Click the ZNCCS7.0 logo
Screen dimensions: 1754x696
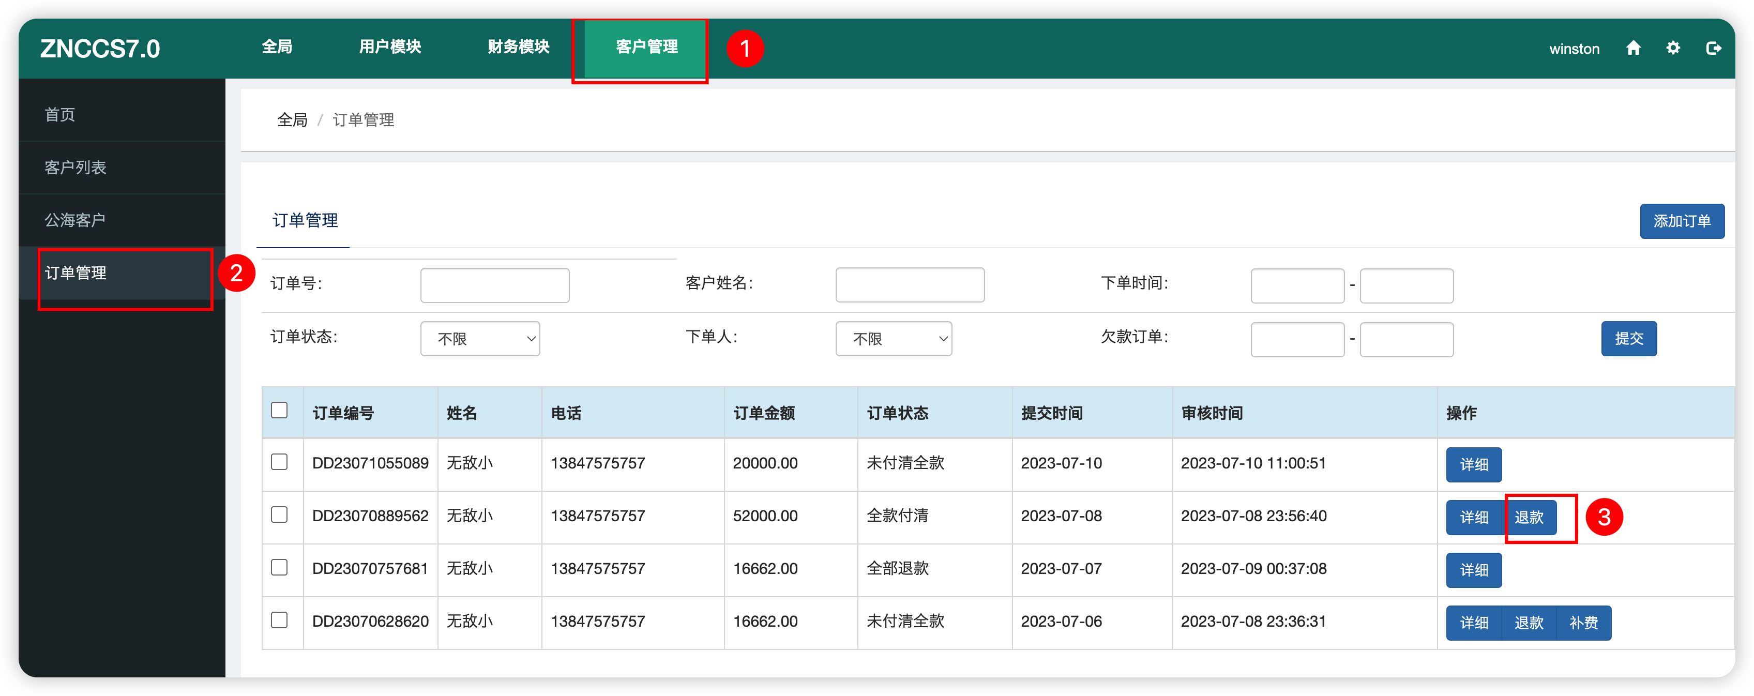coord(100,49)
